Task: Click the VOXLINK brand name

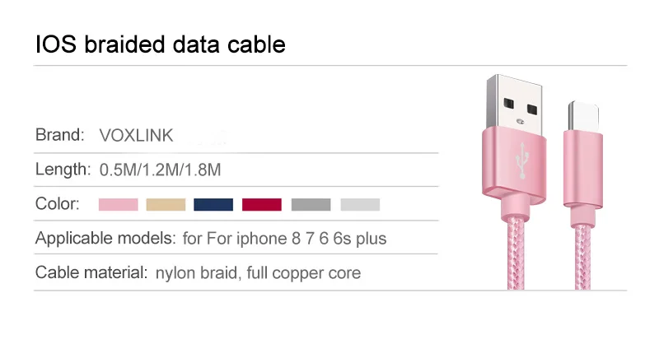Action: (x=136, y=135)
